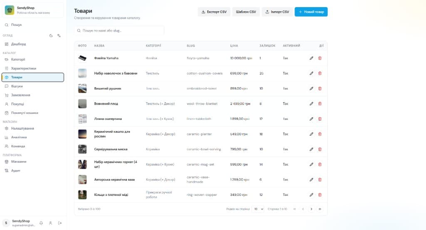This screenshot has height=230, width=426.
Task: Go to next page arrow
Action: click(x=311, y=209)
